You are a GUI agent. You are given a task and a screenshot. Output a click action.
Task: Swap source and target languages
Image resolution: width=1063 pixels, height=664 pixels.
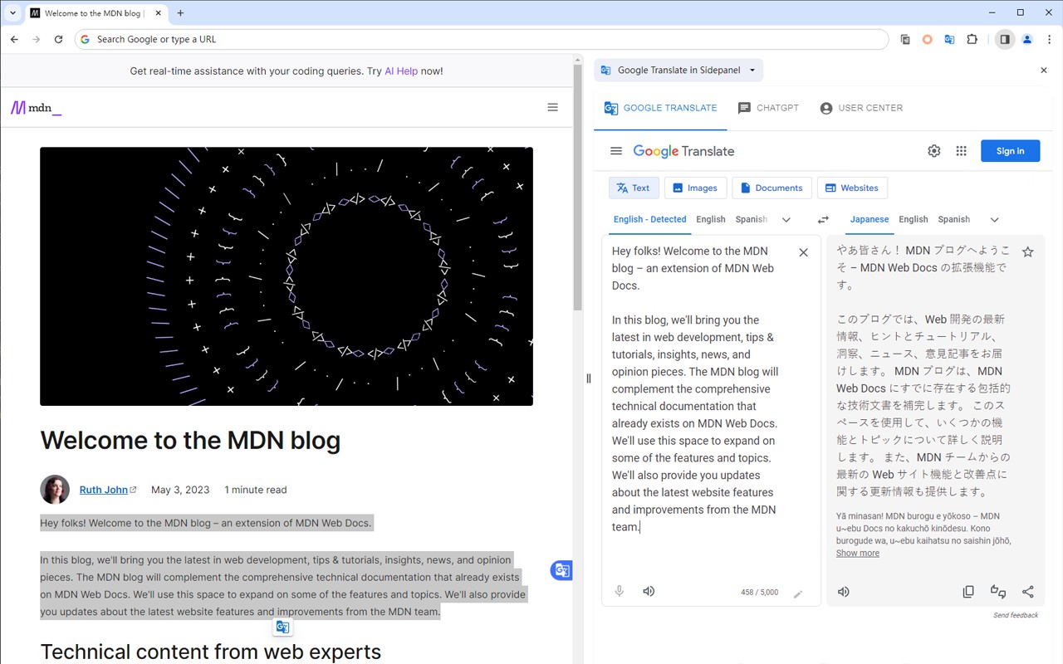point(823,220)
